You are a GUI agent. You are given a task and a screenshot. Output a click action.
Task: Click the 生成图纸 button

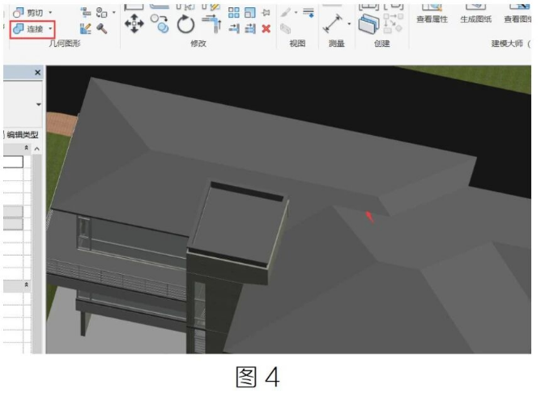[476, 14]
